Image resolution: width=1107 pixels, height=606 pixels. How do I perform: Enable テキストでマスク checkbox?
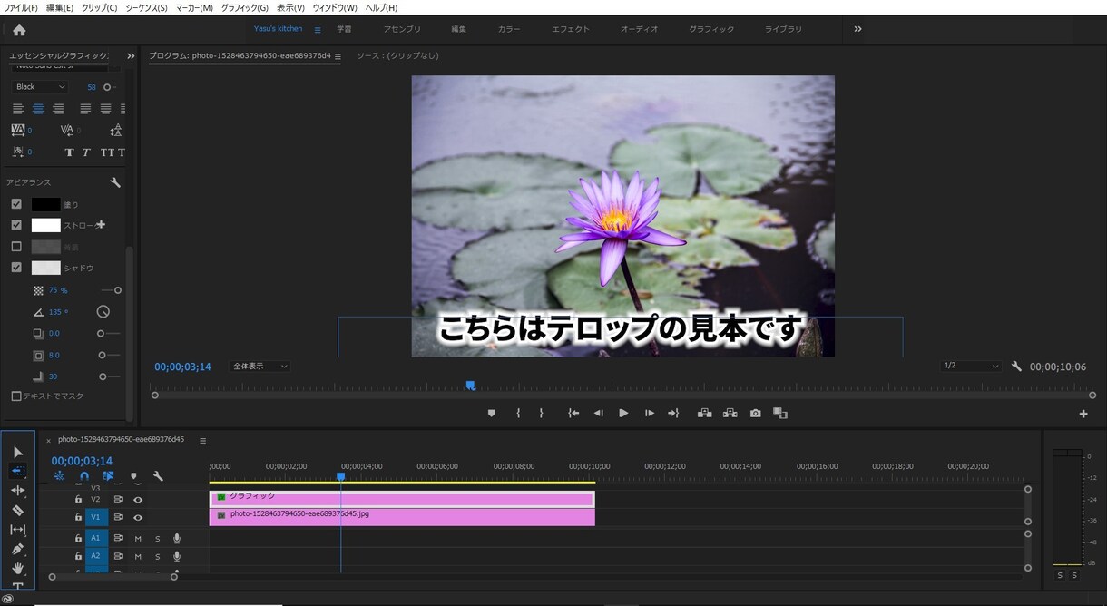(16, 396)
